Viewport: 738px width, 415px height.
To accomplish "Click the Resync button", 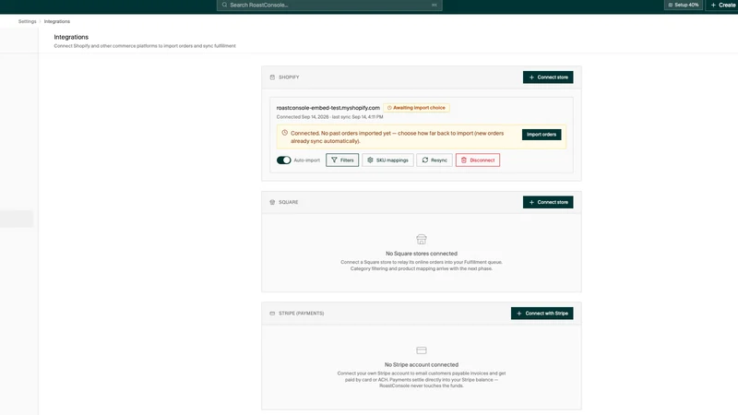I will point(434,160).
